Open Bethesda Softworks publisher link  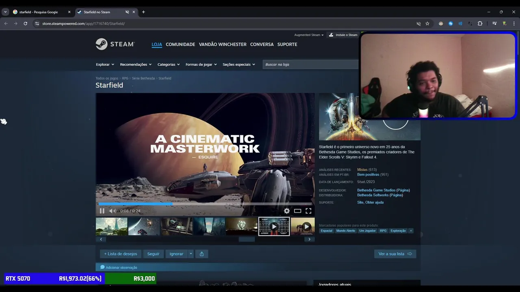373,195
